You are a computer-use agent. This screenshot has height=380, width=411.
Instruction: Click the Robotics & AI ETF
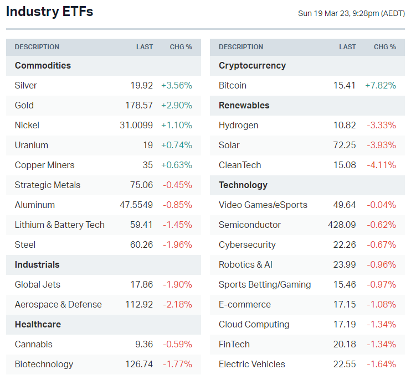click(245, 264)
